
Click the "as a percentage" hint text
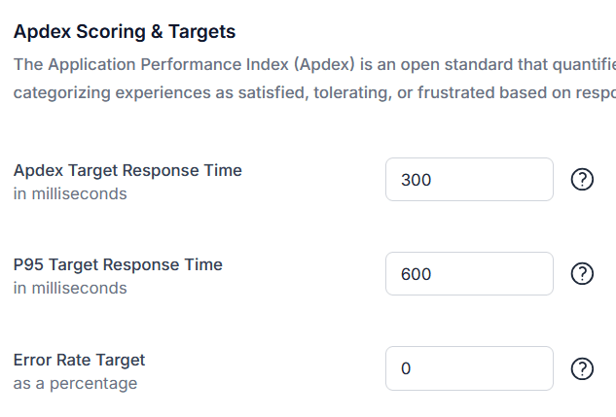[75, 383]
